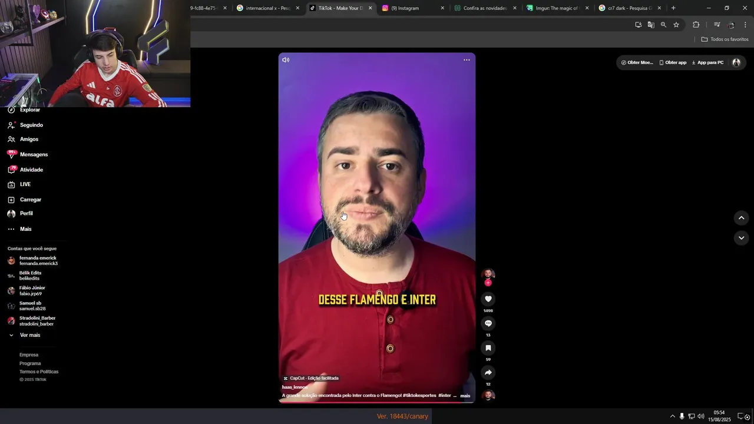Expand Termos e Políticas footer section

[x=39, y=372]
